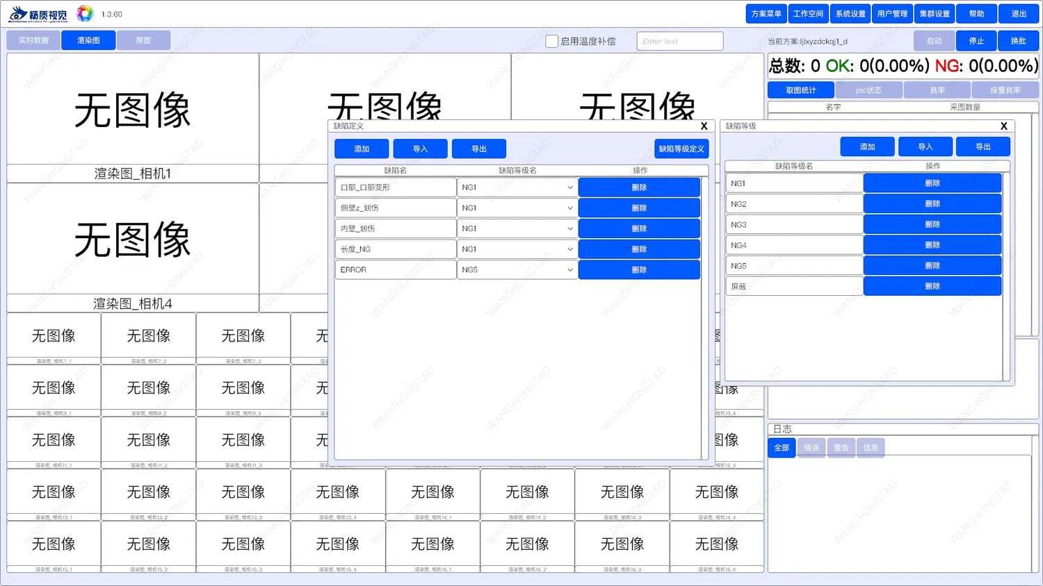This screenshot has height=586, width=1043.
Task: Open the 方案菜单 menu
Action: [x=766, y=14]
